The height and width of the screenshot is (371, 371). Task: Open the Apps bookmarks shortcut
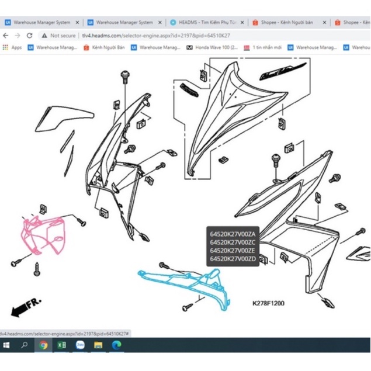tap(12, 47)
